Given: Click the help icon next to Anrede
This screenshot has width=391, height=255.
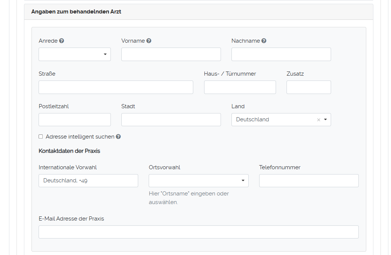Looking at the screenshot, I should (62, 41).
